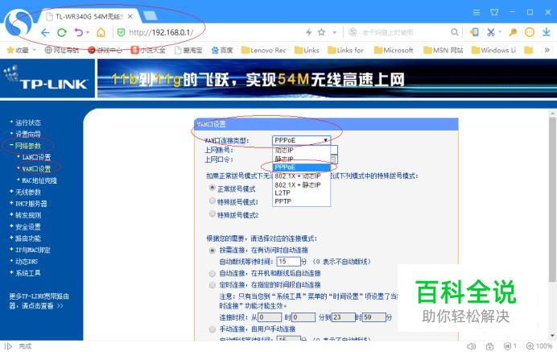Expand the 路由功能 menu section

(28, 238)
